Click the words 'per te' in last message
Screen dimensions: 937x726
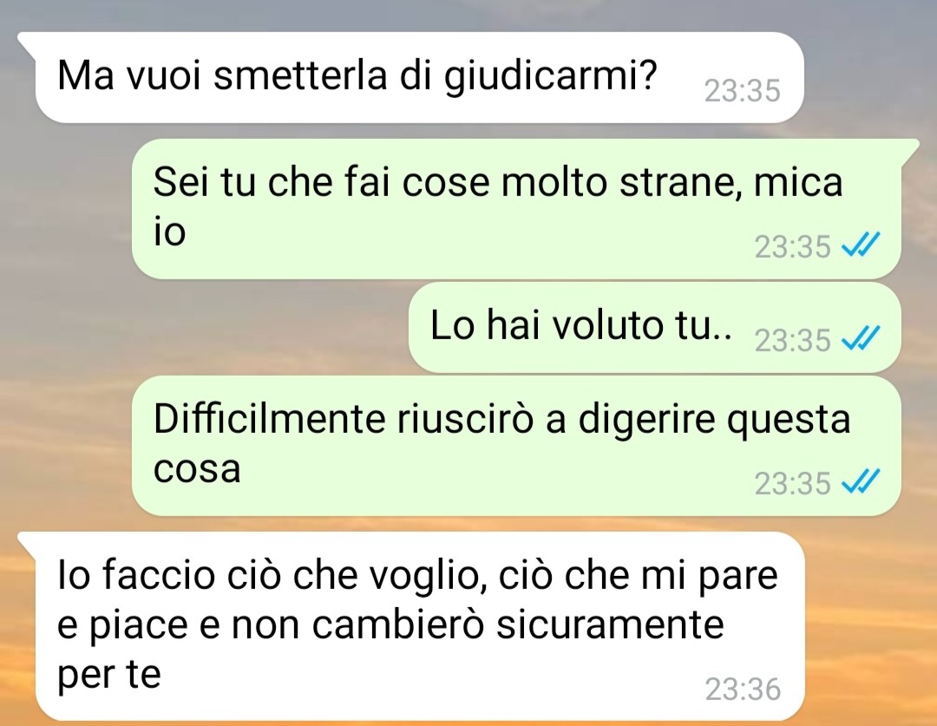point(109,674)
